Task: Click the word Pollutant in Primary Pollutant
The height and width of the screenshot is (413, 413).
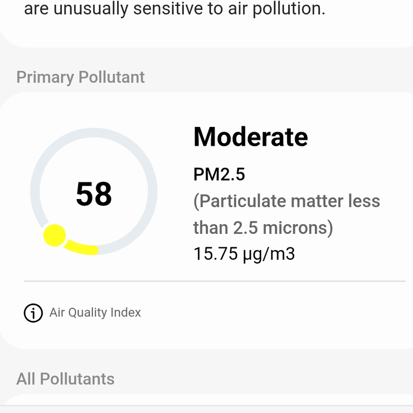Action: [x=112, y=77]
